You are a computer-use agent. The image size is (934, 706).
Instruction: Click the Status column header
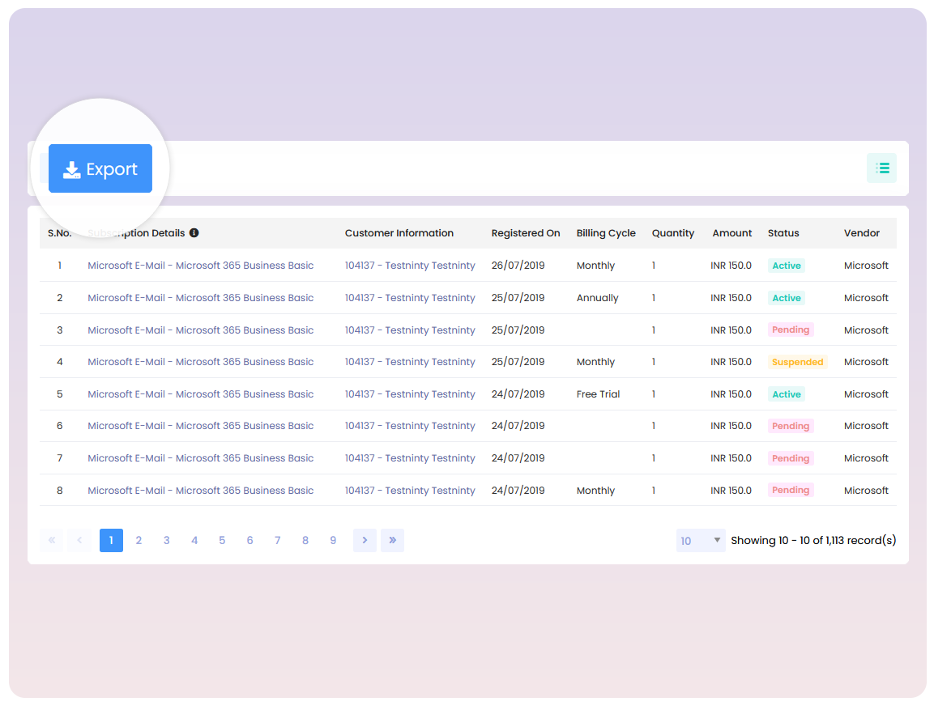[x=783, y=233]
